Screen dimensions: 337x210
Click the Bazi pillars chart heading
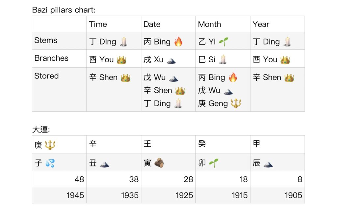pyautogui.click(x=64, y=10)
